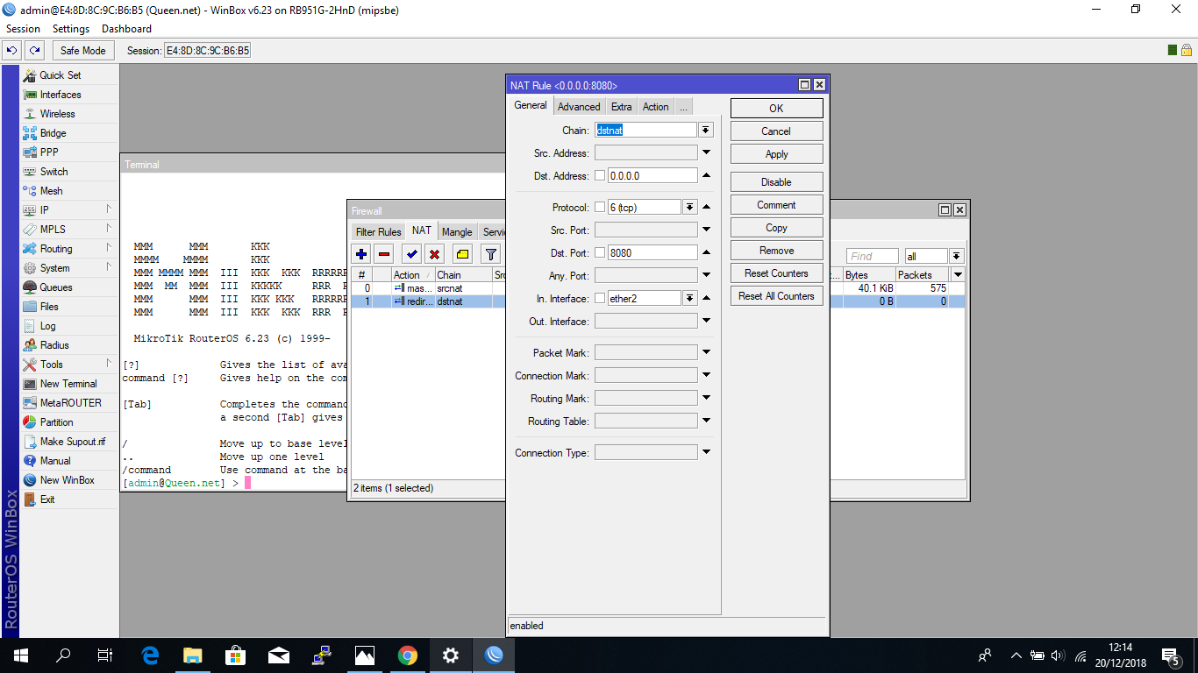Add new NAT rule with plus icon
Image resolution: width=1198 pixels, height=673 pixels.
pyautogui.click(x=361, y=254)
